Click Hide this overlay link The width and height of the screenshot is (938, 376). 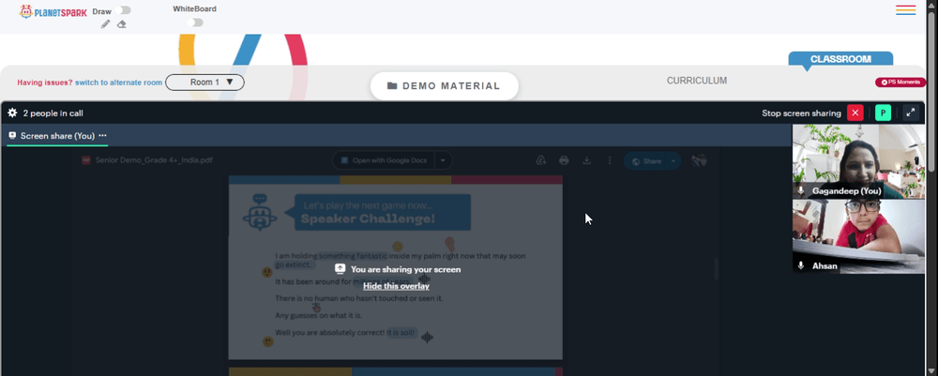point(396,286)
